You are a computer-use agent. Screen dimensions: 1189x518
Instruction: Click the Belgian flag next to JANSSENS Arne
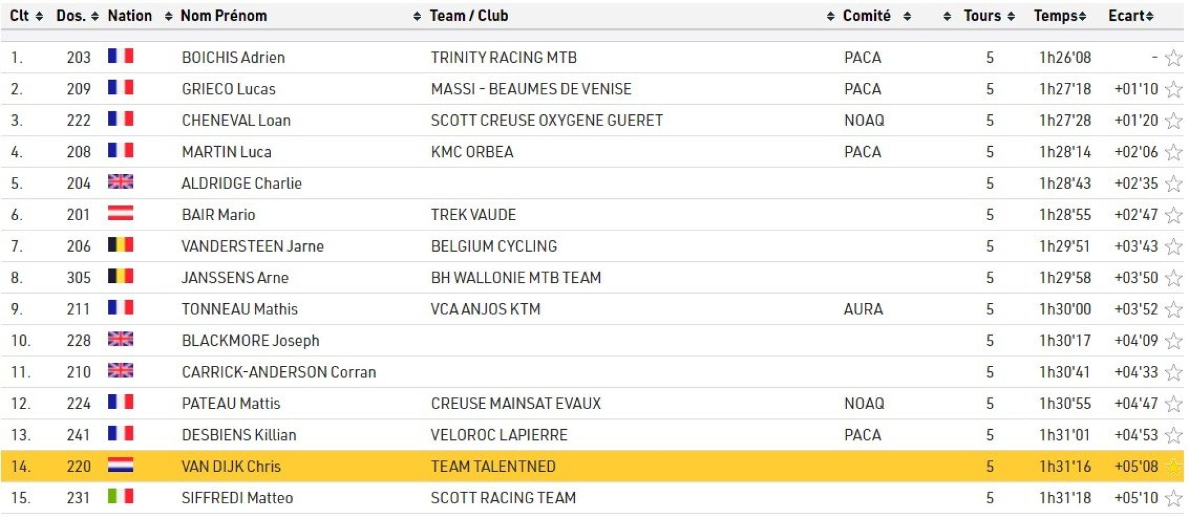[x=120, y=276]
